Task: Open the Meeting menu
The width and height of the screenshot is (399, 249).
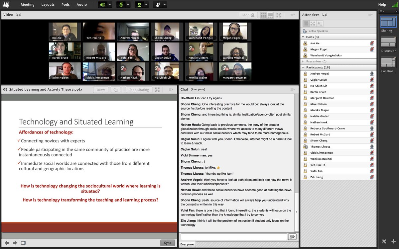Action: [27, 4]
